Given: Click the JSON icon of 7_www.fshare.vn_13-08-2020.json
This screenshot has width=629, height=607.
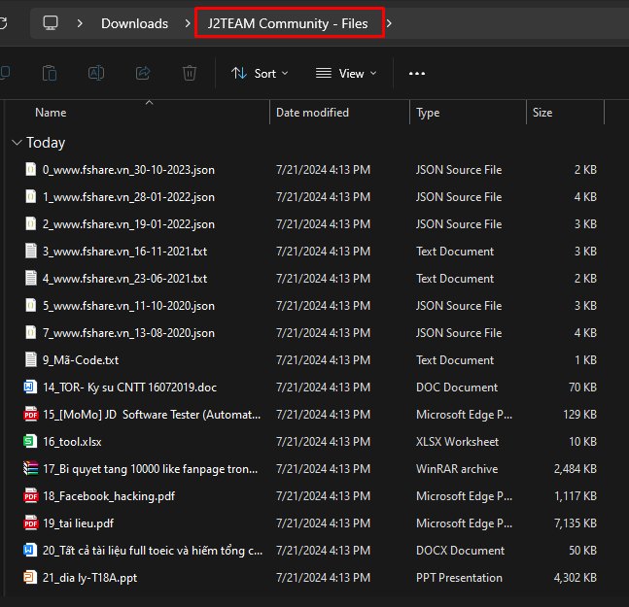Looking at the screenshot, I should (31, 332).
